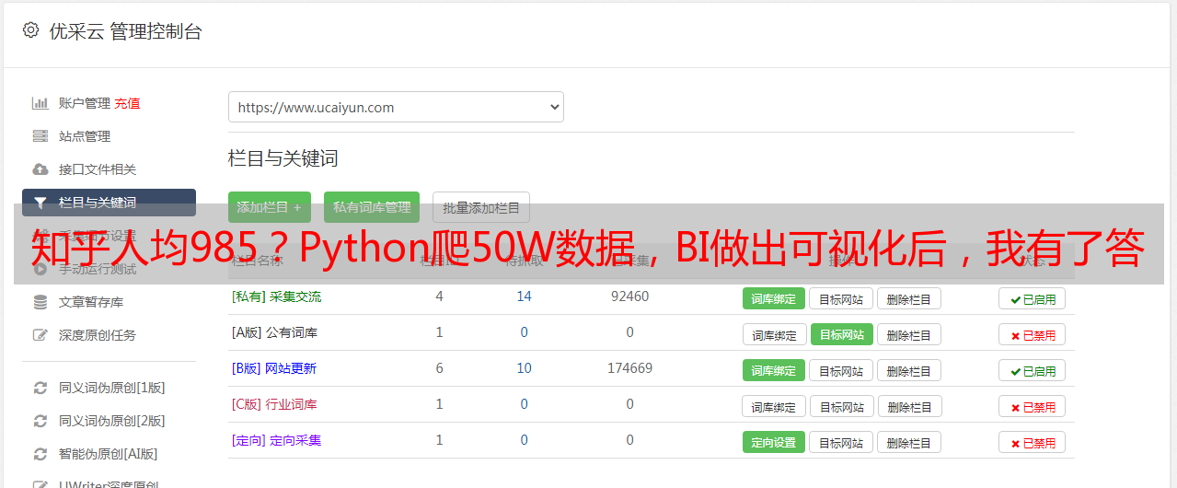Viewport: 1177px width, 488px height.
Task: Delete the [定向] 定向采集 column
Action: click(x=908, y=442)
